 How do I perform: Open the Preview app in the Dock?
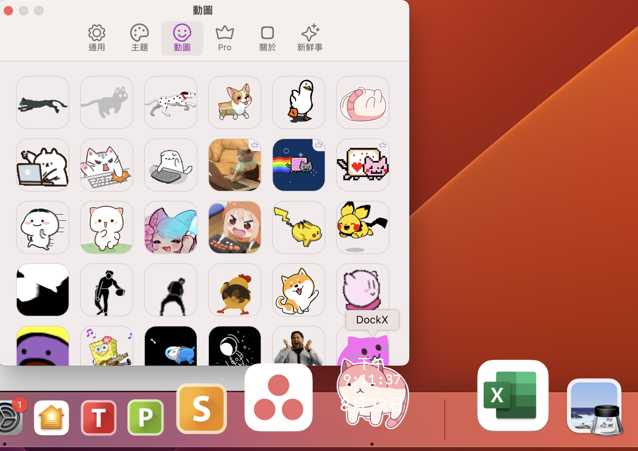pyautogui.click(x=595, y=407)
